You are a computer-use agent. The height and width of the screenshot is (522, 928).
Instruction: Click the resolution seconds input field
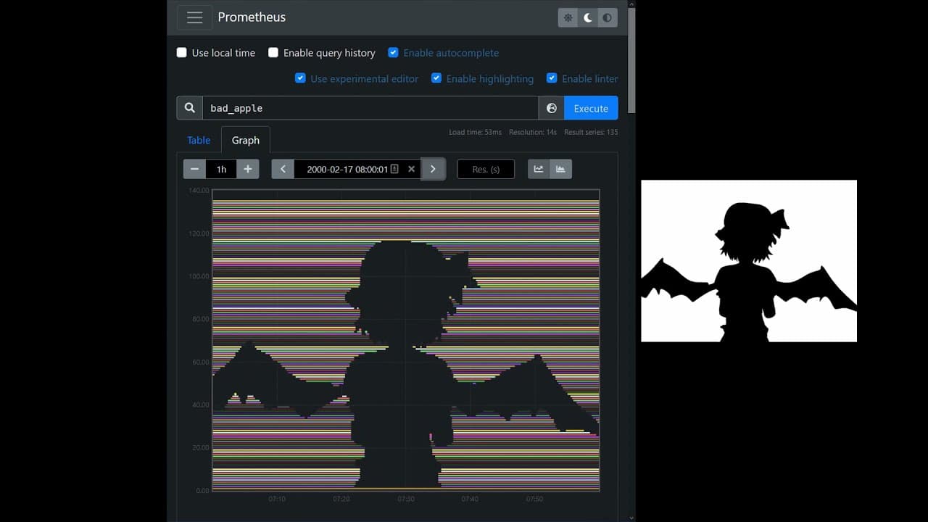click(486, 169)
